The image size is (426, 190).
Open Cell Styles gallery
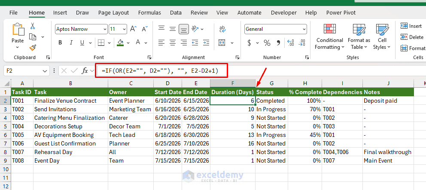pos(382,36)
